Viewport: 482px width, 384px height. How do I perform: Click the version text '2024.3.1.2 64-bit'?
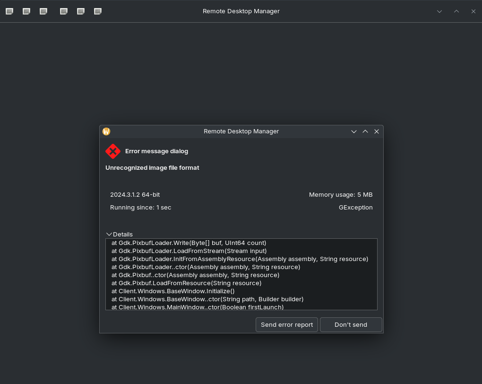(135, 195)
